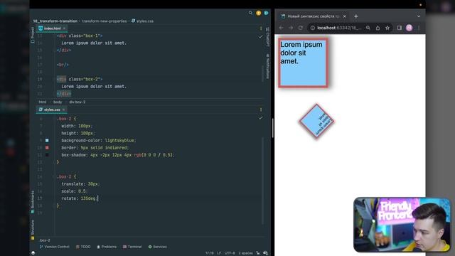Open the browser three-dot menu
The image size is (455, 256).
[x=419, y=28]
